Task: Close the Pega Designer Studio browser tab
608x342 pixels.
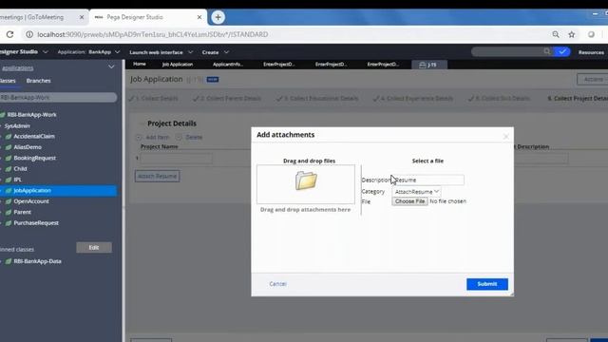Action: (199, 17)
